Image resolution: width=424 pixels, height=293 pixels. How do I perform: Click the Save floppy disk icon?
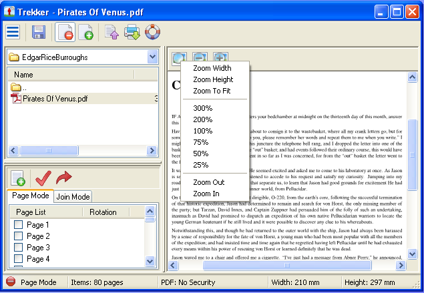pos(39,32)
